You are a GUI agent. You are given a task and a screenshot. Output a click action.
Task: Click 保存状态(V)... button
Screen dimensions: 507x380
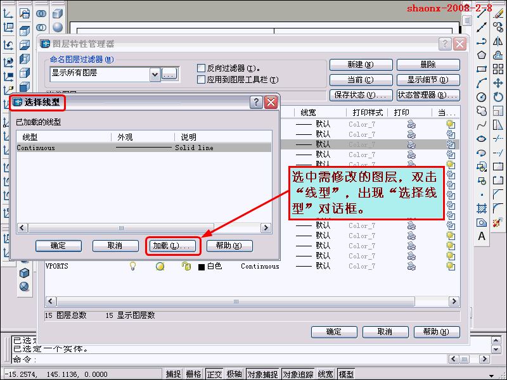tap(361, 95)
